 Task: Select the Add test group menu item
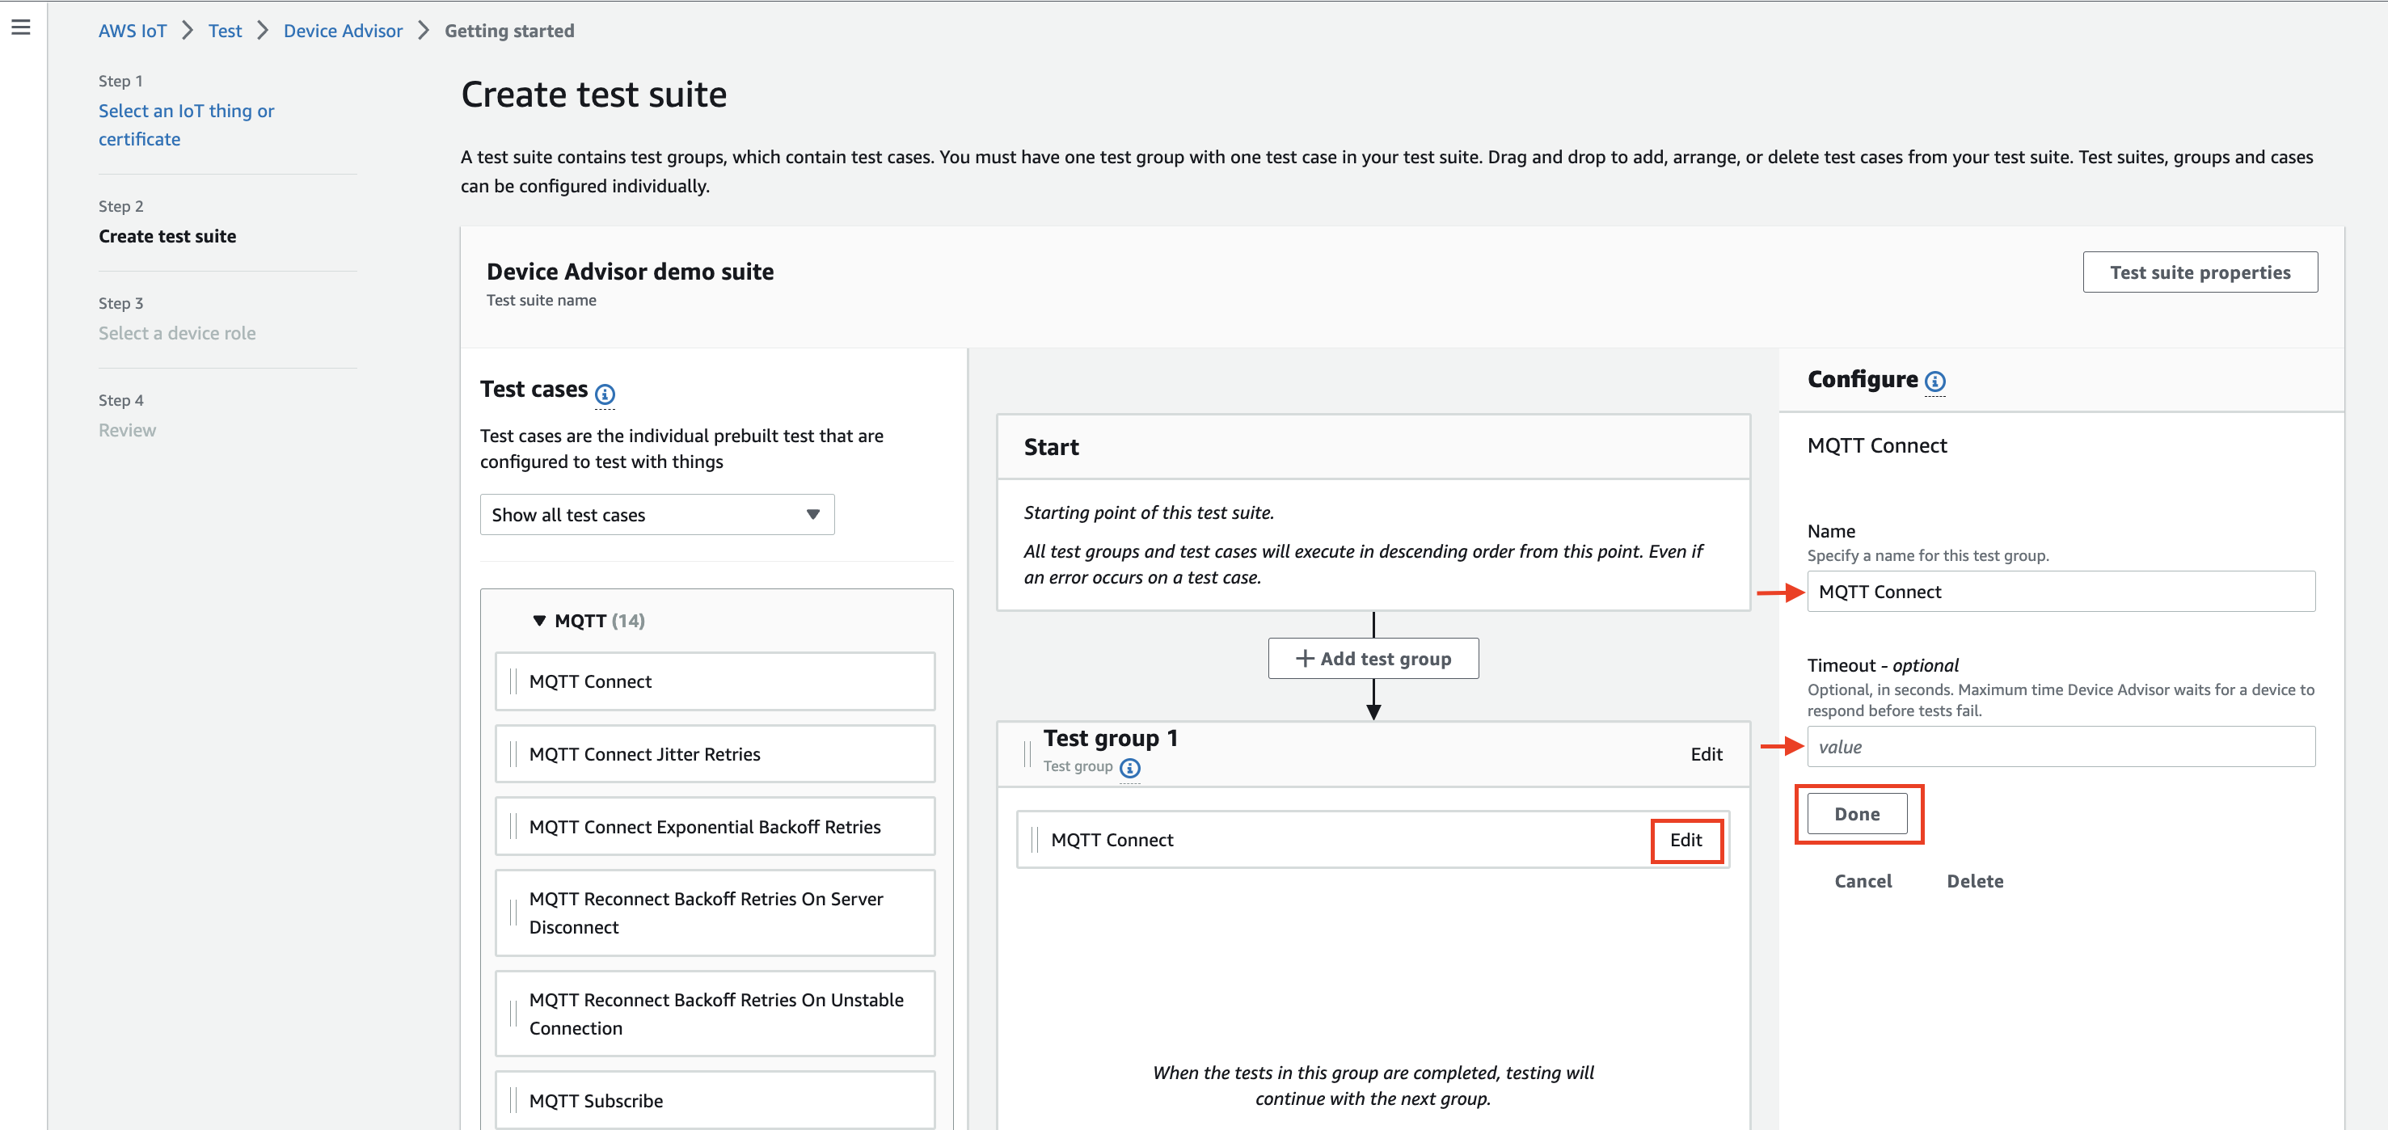(1372, 658)
